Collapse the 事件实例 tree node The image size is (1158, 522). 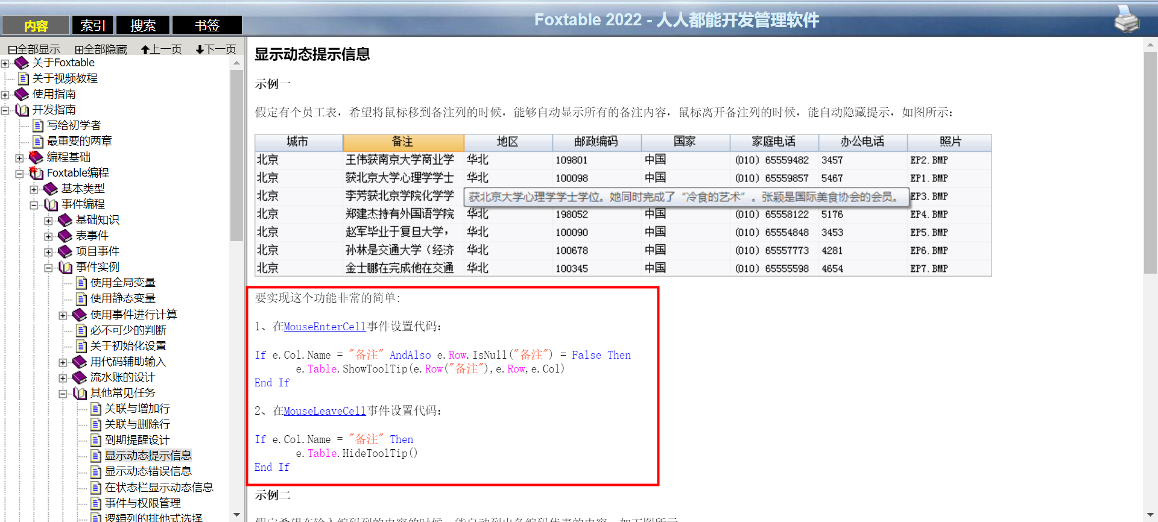click(x=48, y=268)
